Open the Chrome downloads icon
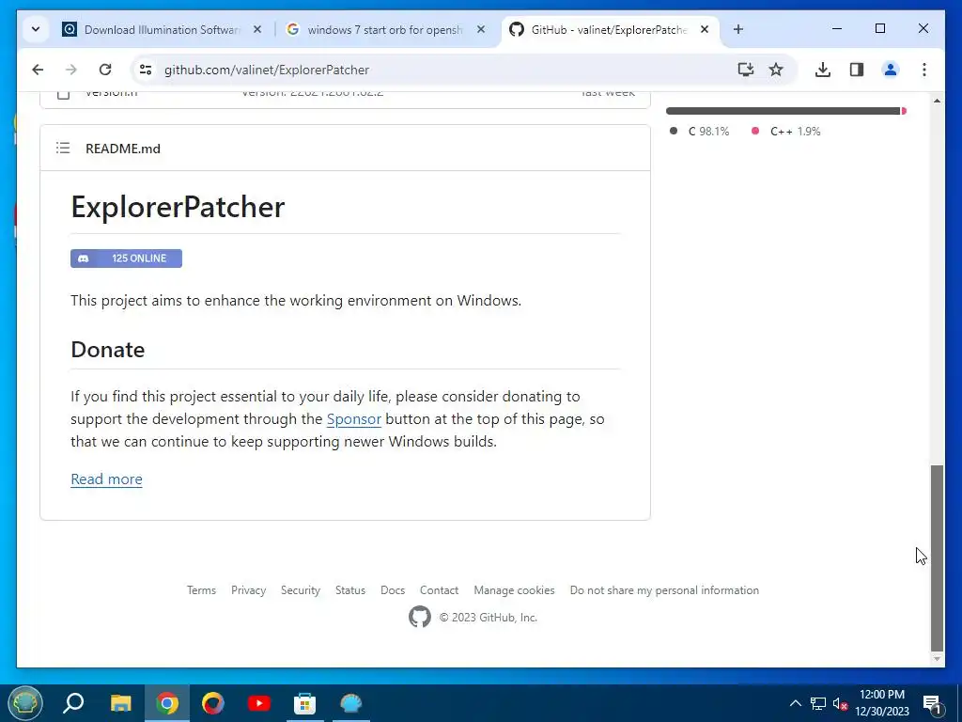The image size is (962, 722). (x=823, y=70)
